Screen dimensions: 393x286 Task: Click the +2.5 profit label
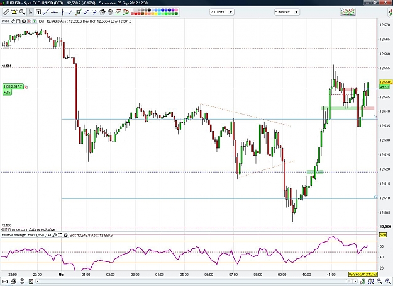(x=7, y=93)
